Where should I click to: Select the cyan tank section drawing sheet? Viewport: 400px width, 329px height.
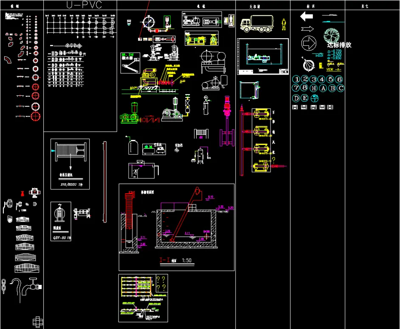pyautogui.click(x=263, y=56)
